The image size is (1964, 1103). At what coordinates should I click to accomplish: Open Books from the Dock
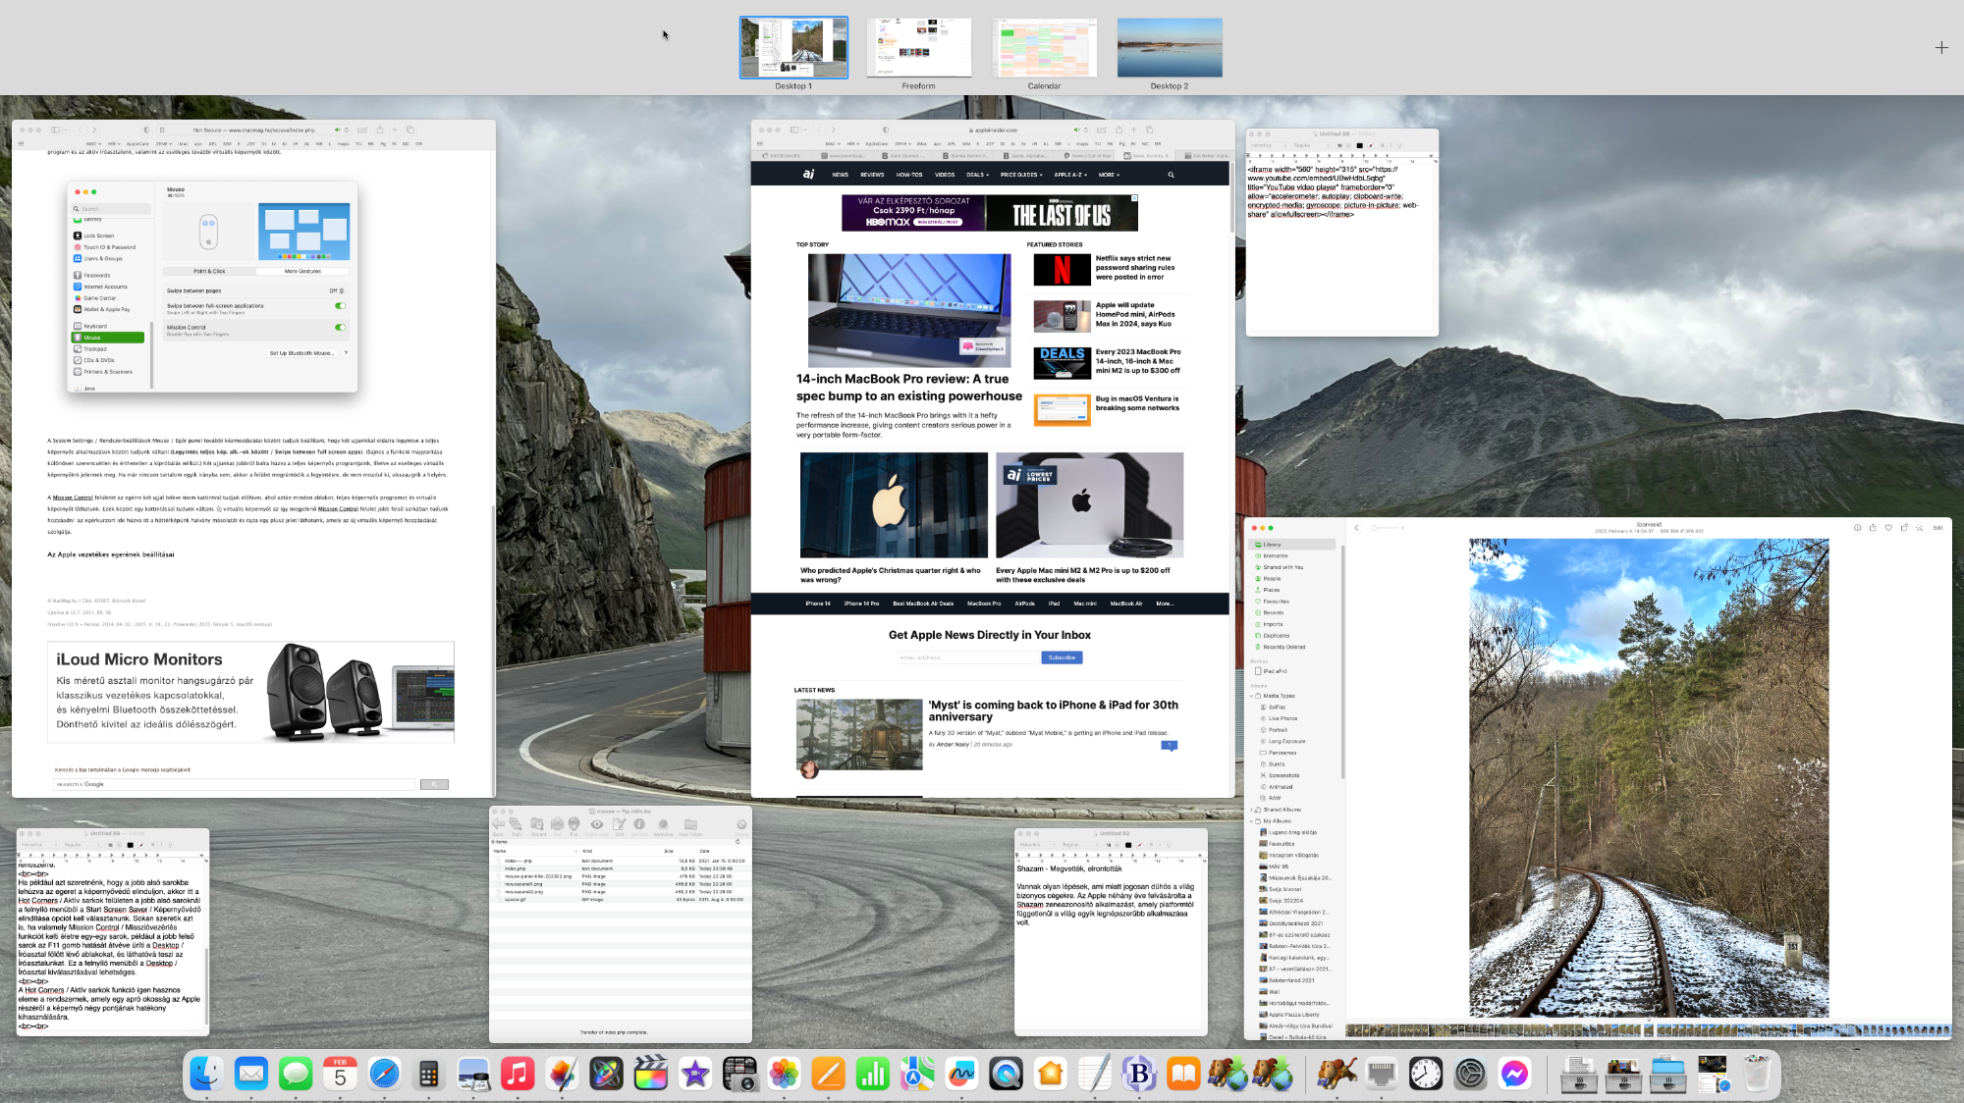coord(1183,1074)
